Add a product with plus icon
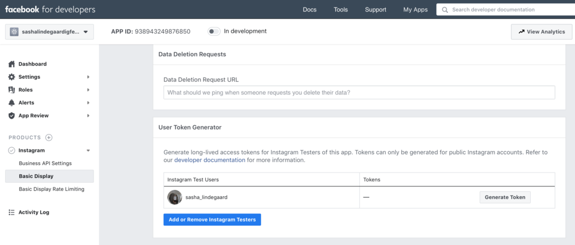575x245 pixels. pyautogui.click(x=49, y=137)
